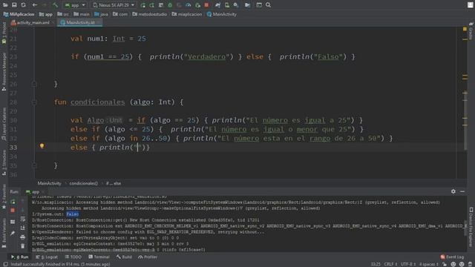Change UTF-8 file encoding in status bar

pos(408,264)
